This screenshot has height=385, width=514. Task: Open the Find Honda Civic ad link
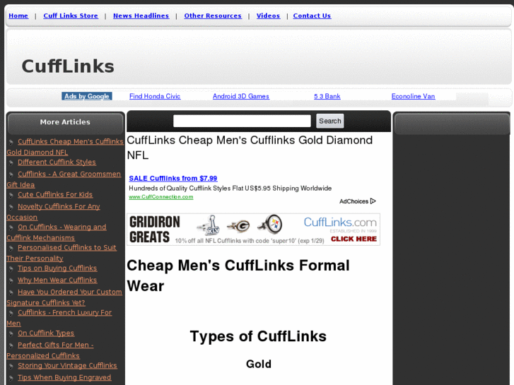[155, 96]
